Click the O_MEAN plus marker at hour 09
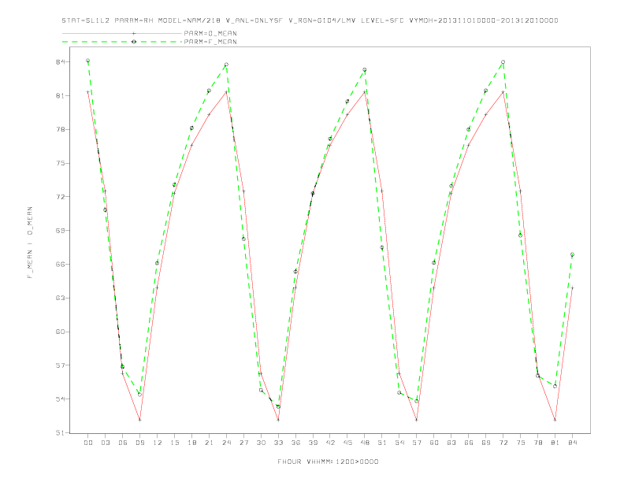The width and height of the screenshot is (624, 482). (139, 420)
